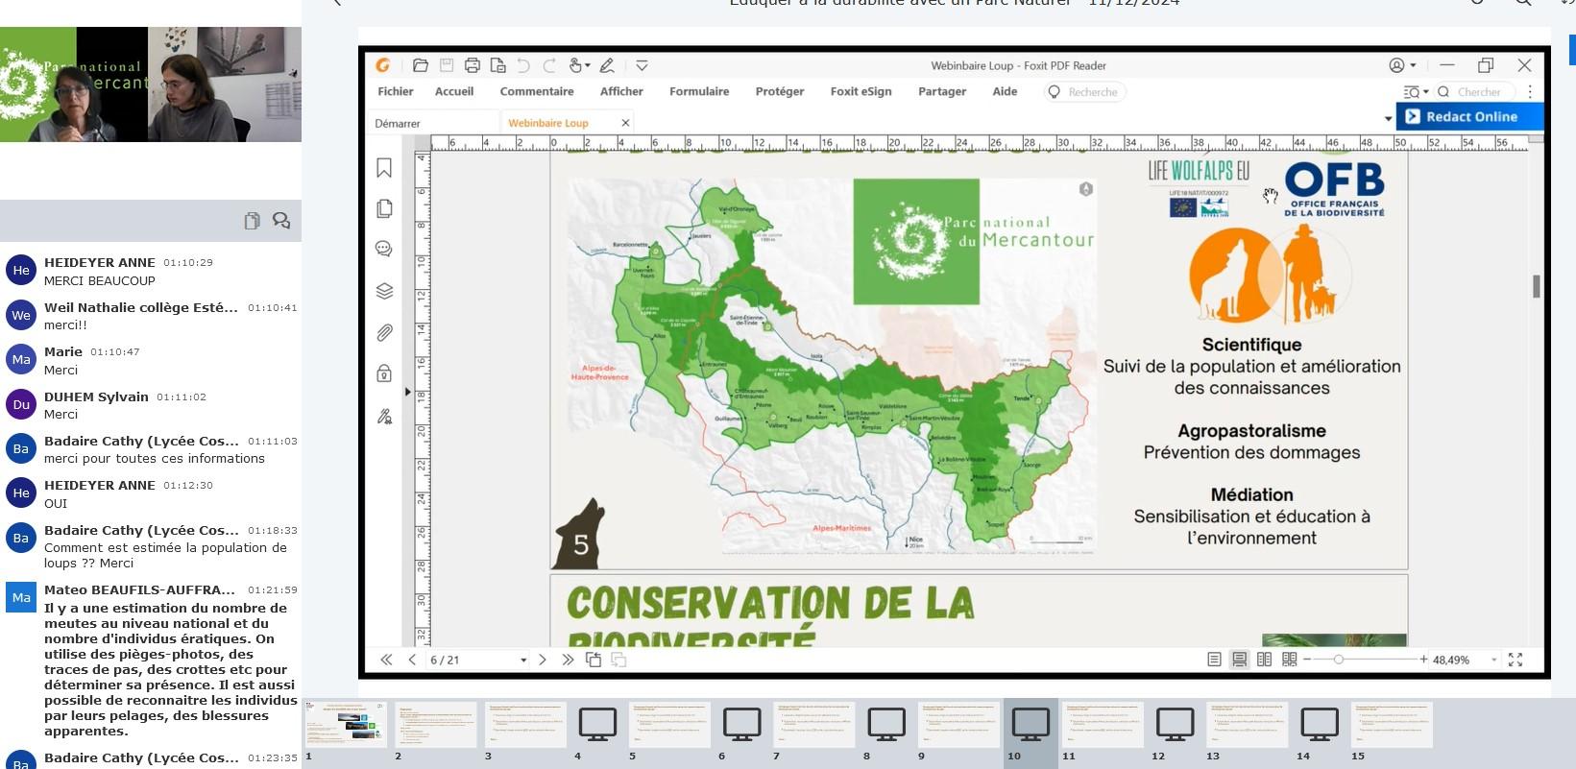Open the Comments panel icon
The width and height of the screenshot is (1576, 769).
pos(384,249)
